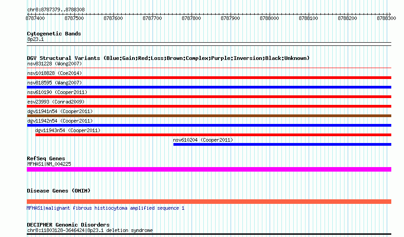Click the dgv11941n54 (Cooper2011) variant label
Screen dimensions: 404x237
click(x=60, y=111)
